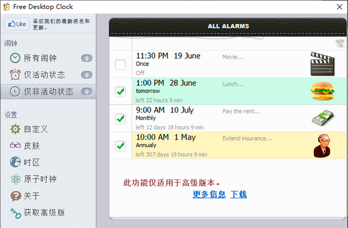Image resolution: width=348 pixels, height=228 pixels.
Task: Click the 'Extend insurance...' description
Action: pos(247,138)
